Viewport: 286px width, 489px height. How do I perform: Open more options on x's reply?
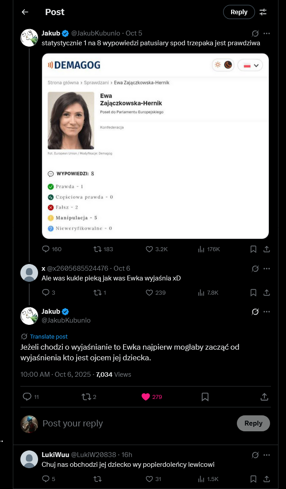point(267,268)
